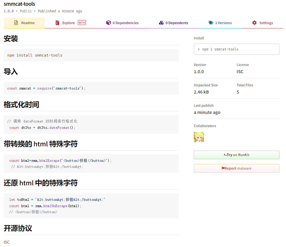This screenshot has width=286, height=247.
Task: Click the Readme document icon
Action: coord(16,23)
